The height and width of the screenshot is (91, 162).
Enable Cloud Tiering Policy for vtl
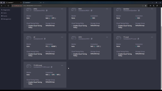[x=34, y=55]
